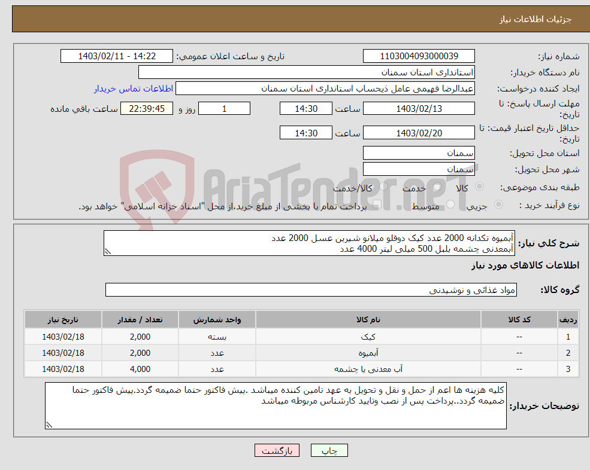
Task: Click the تعداد / مقدار column header
Action: coord(140,320)
